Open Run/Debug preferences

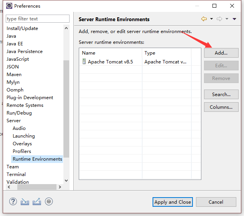19,113
